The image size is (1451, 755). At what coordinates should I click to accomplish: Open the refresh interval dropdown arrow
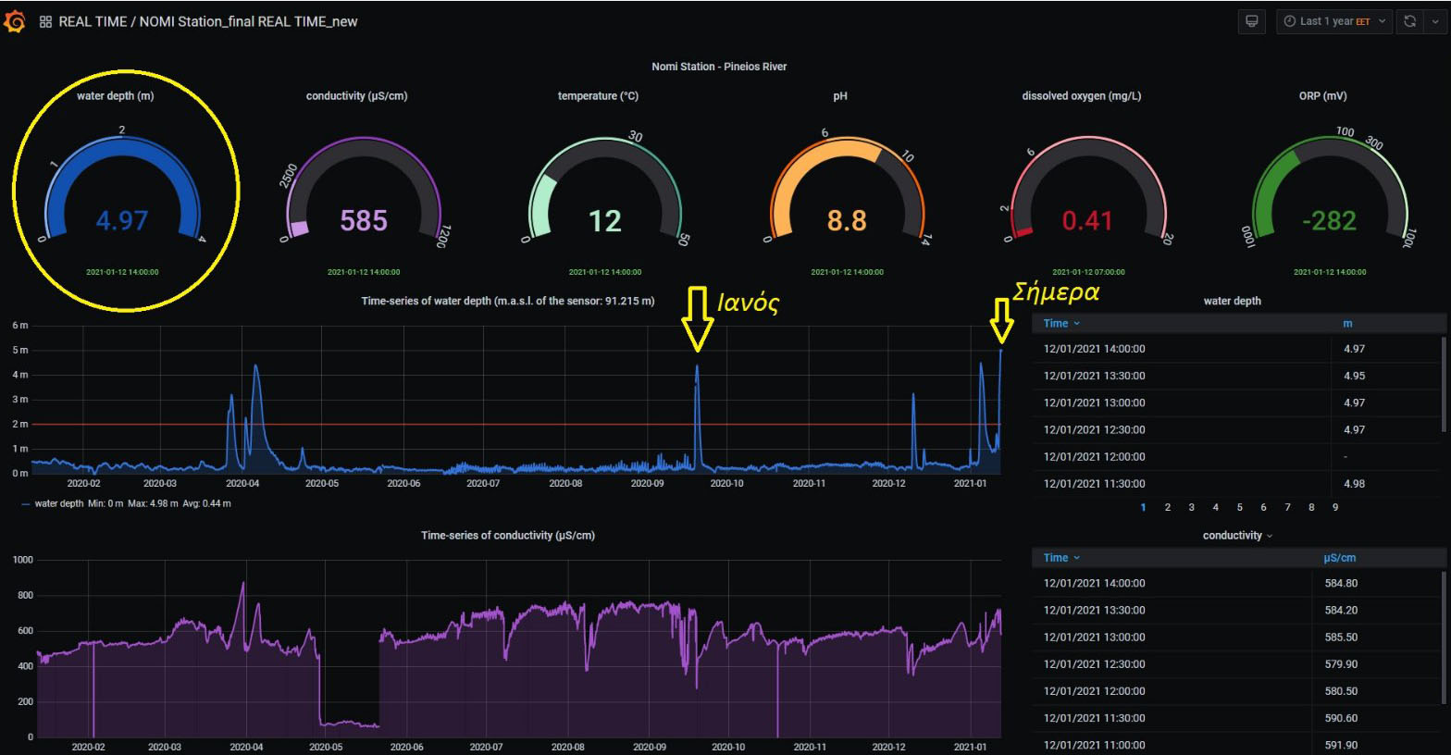pos(1434,21)
